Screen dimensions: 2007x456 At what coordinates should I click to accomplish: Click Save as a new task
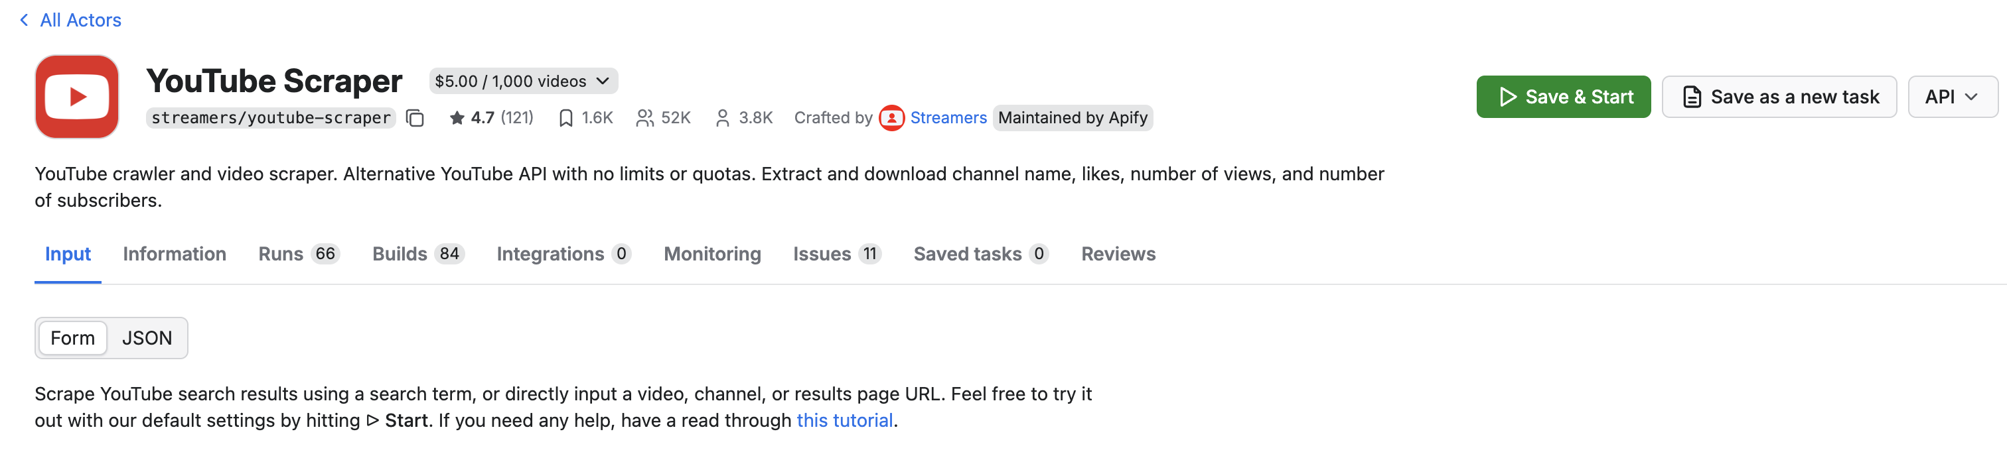[1779, 97]
